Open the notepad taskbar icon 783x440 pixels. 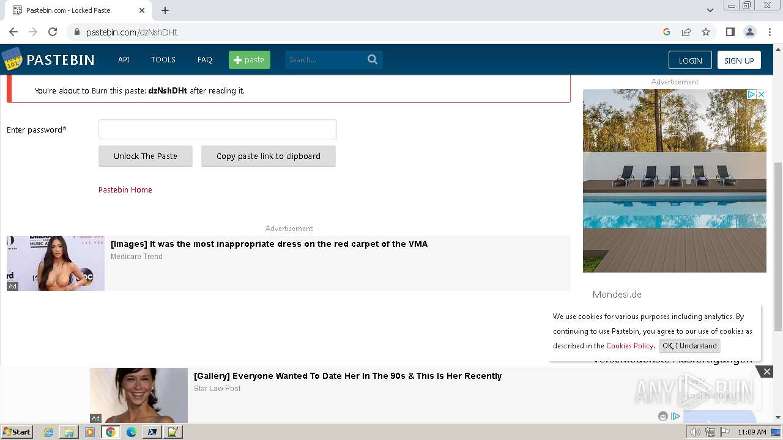(173, 432)
